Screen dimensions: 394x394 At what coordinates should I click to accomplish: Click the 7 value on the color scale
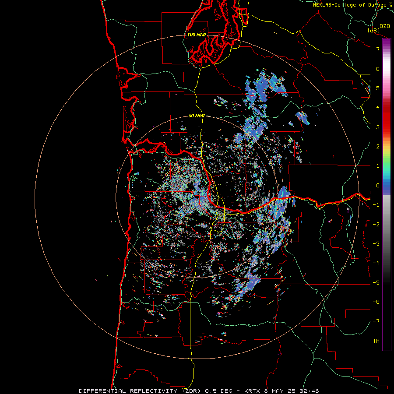[x=378, y=49]
